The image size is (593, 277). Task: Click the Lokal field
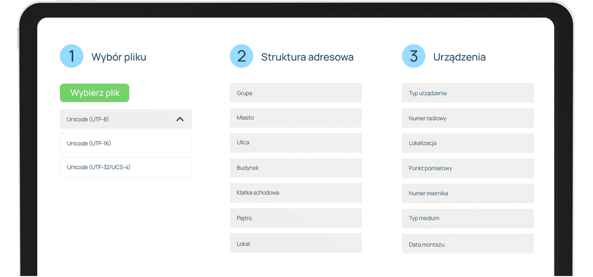(296, 243)
